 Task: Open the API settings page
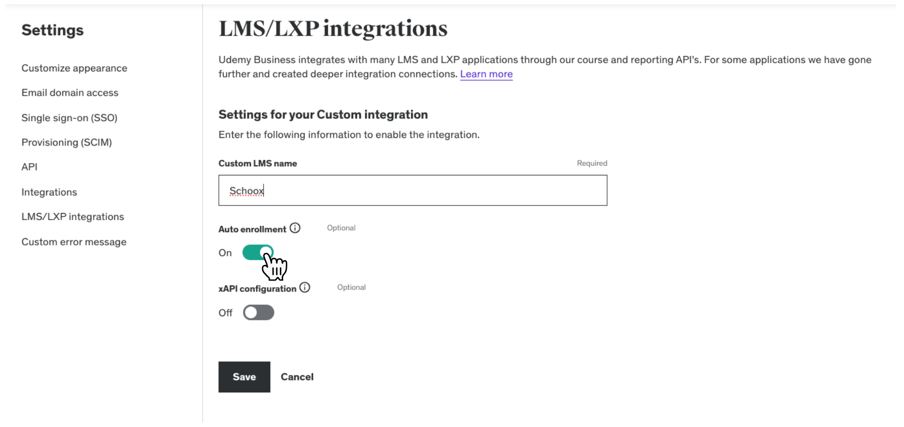(29, 167)
